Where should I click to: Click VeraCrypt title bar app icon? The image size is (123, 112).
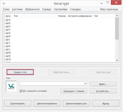(4, 3)
